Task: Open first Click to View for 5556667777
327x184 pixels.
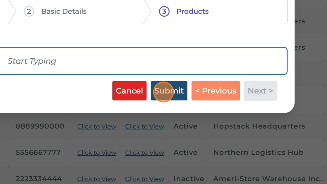Action: (x=97, y=153)
